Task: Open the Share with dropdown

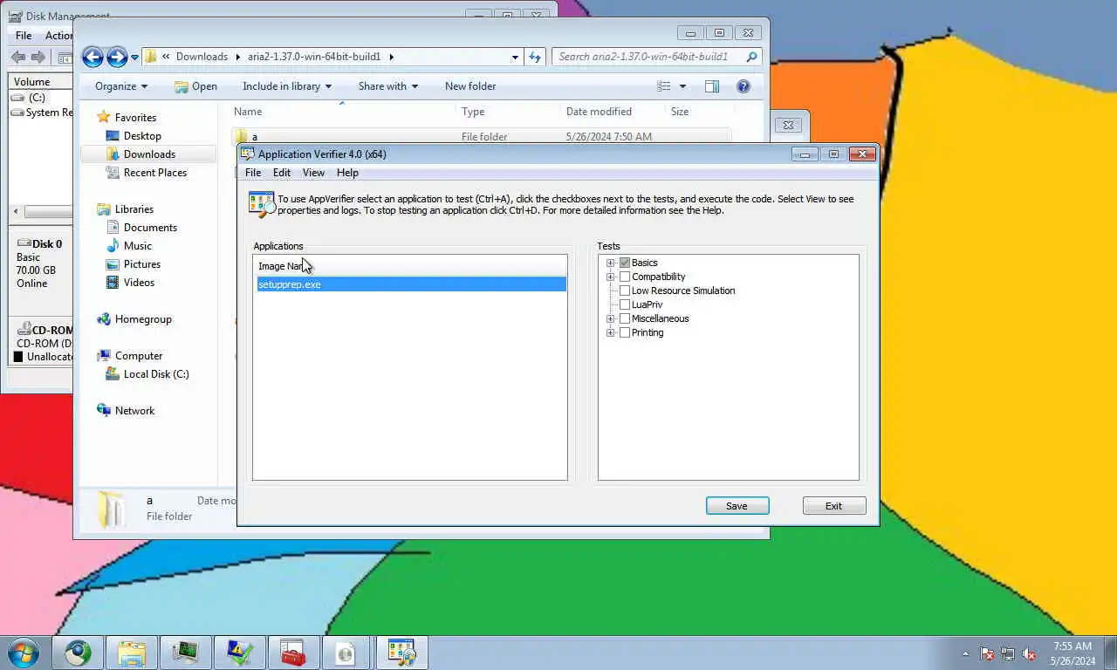Action: pos(387,86)
